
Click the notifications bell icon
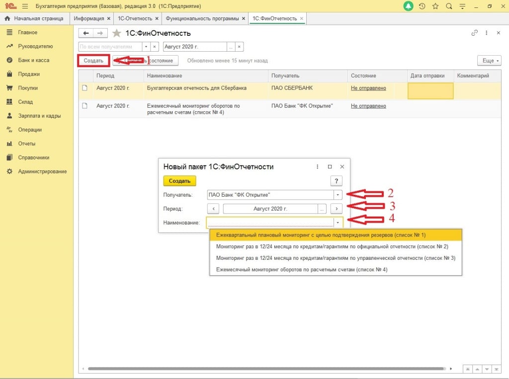coord(408,6)
